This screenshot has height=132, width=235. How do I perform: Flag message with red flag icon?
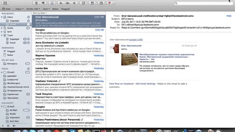[x=109, y=3]
